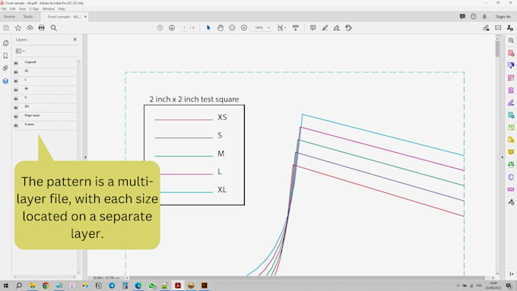
Task: Open the Tools tab
Action: 28,17
